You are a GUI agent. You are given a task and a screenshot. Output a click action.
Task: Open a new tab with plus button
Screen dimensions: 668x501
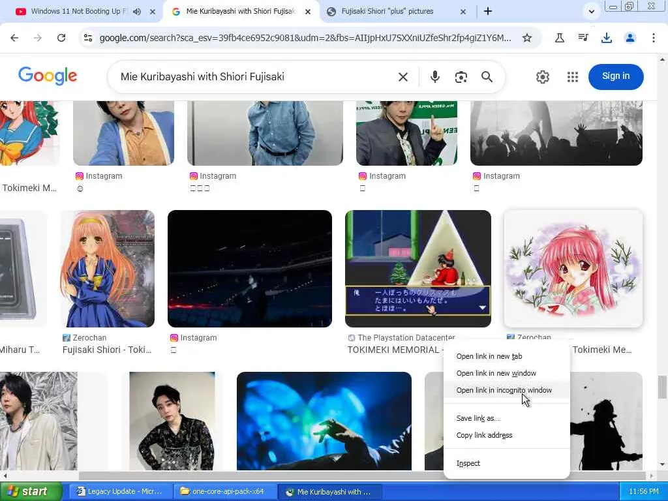click(488, 12)
